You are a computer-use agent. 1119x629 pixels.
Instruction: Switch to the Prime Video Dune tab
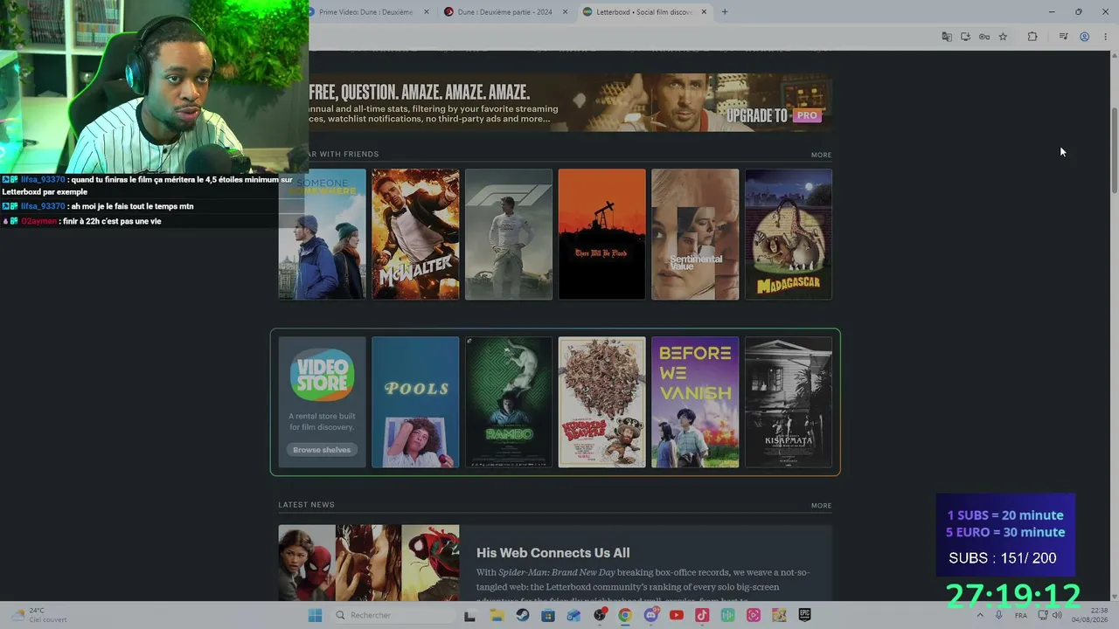tap(367, 12)
